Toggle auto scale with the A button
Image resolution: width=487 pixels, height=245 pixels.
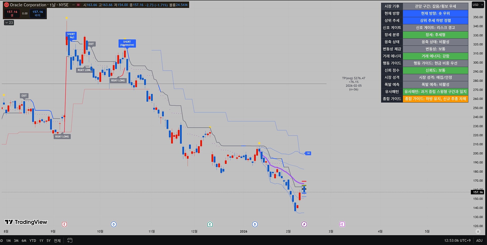(478, 231)
